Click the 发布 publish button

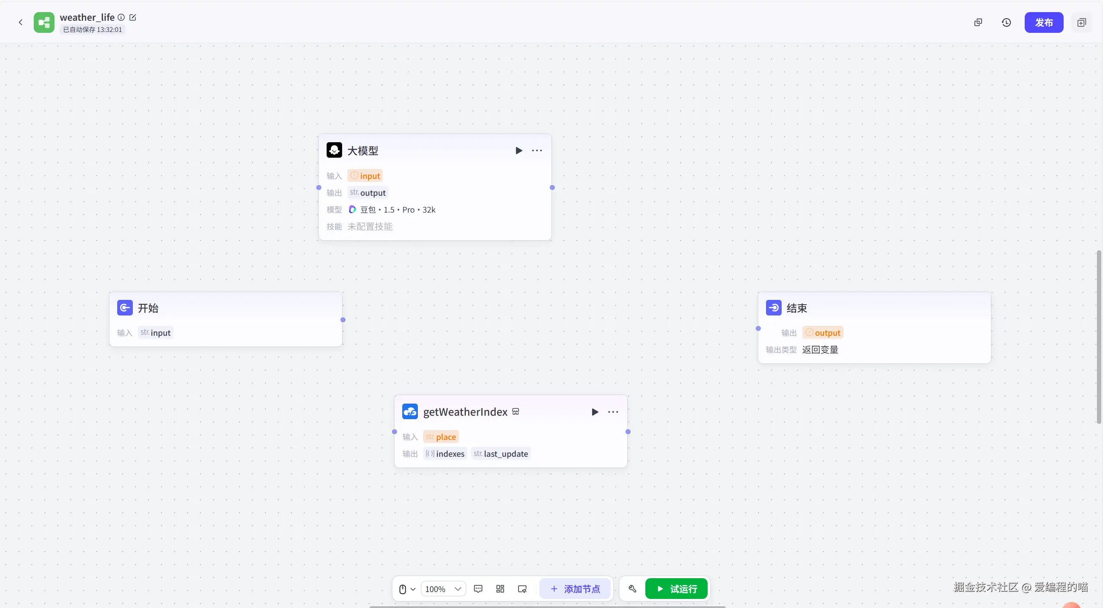pyautogui.click(x=1043, y=22)
